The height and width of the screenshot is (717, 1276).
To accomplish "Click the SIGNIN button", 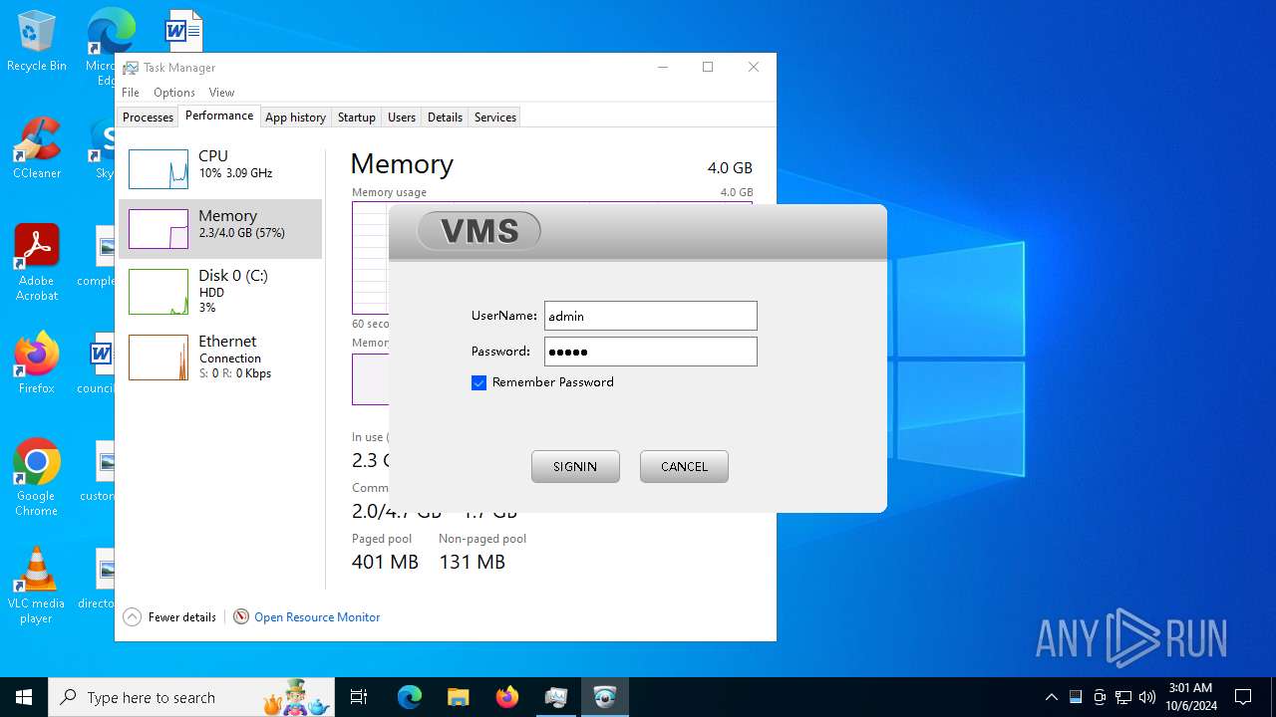I will coord(575,466).
